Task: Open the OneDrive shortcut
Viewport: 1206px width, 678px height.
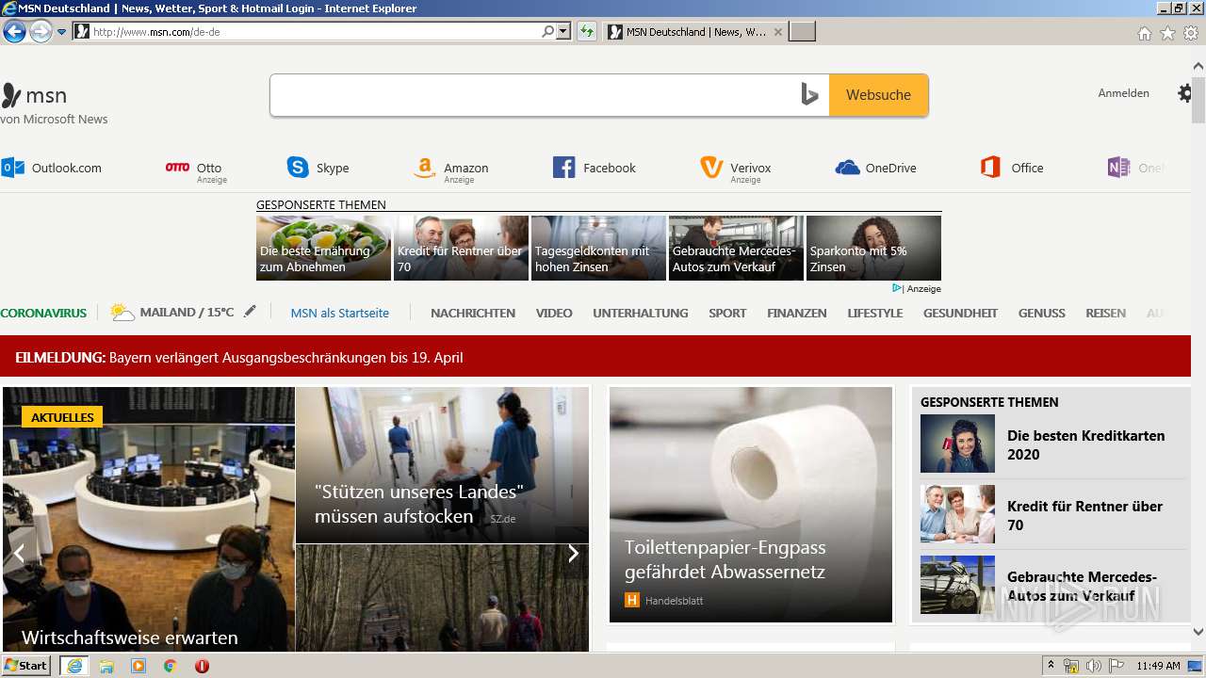Action: coord(876,168)
